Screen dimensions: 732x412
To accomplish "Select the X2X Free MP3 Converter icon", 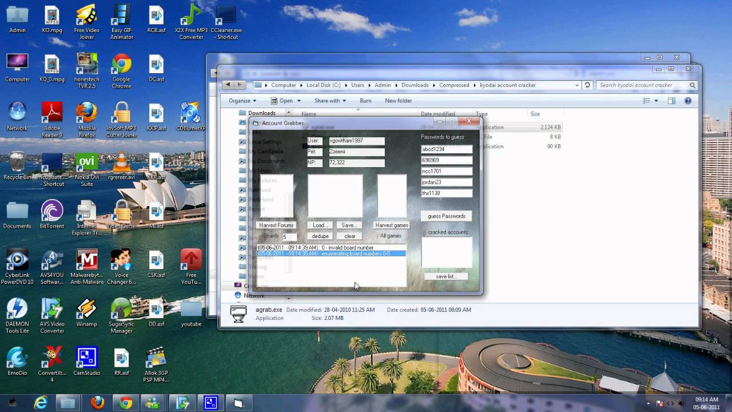I will click(191, 22).
